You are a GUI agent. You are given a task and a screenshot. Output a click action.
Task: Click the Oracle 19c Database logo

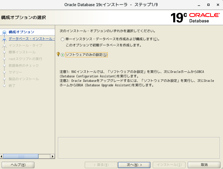click(x=195, y=18)
